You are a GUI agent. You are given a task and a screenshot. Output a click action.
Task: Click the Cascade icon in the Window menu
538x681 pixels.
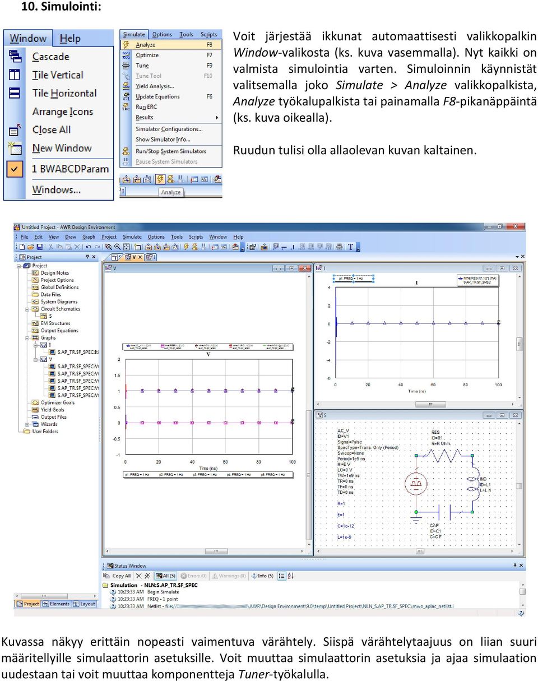[x=15, y=57]
